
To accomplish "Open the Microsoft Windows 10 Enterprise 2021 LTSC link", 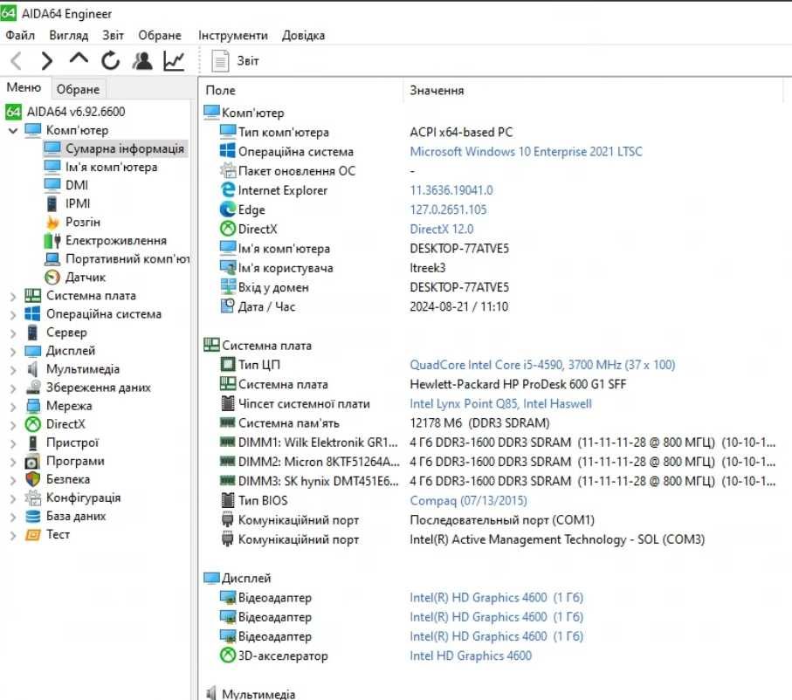I will [526, 152].
